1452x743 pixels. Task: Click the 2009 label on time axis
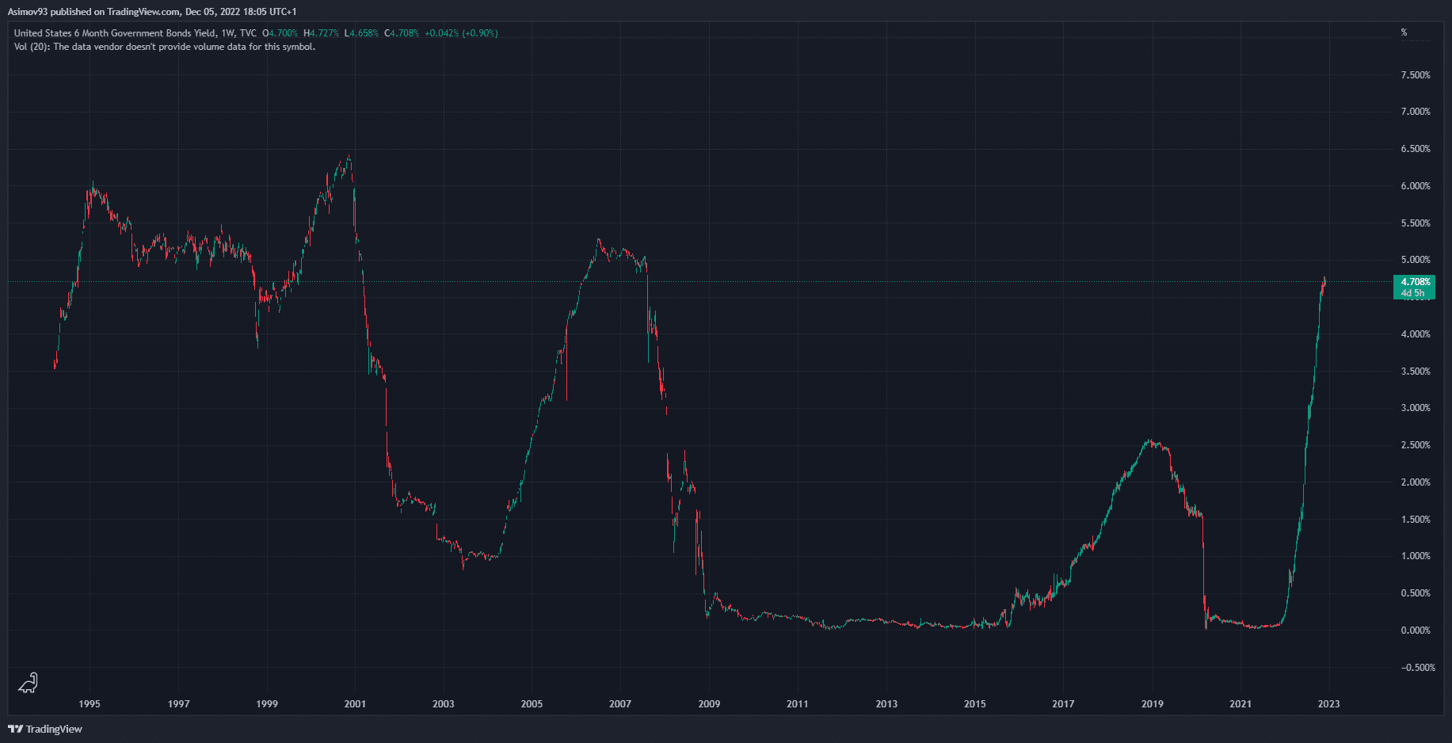(x=709, y=703)
